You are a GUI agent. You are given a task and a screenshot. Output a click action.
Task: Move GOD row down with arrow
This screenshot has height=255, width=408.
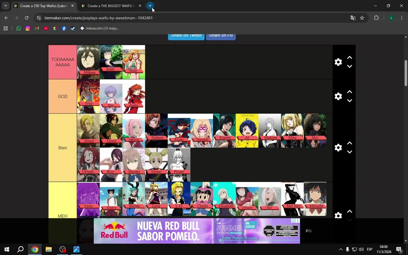coord(350,101)
